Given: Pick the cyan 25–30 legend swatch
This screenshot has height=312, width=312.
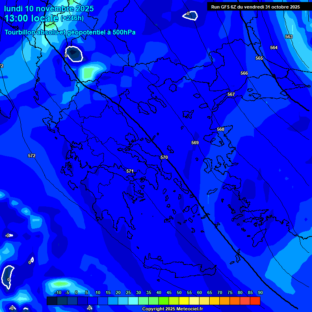Looking at the screenshot, I should tap(133, 301).
